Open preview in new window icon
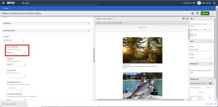 click(187, 19)
